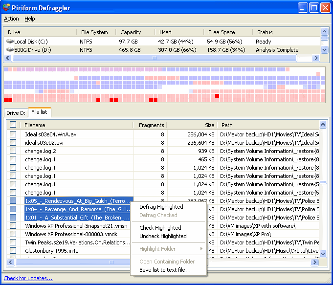Open the Help menu
The height and width of the screenshot is (285, 333).
point(30,19)
